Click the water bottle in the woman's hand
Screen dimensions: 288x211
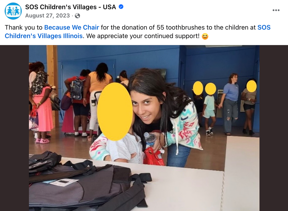pos(150,139)
